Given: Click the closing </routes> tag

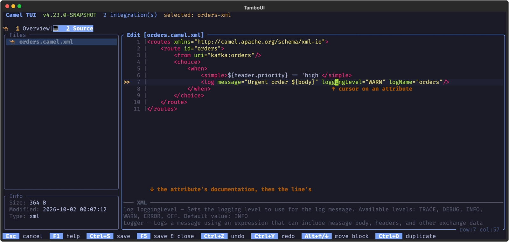Looking at the screenshot, I should (x=162, y=109).
